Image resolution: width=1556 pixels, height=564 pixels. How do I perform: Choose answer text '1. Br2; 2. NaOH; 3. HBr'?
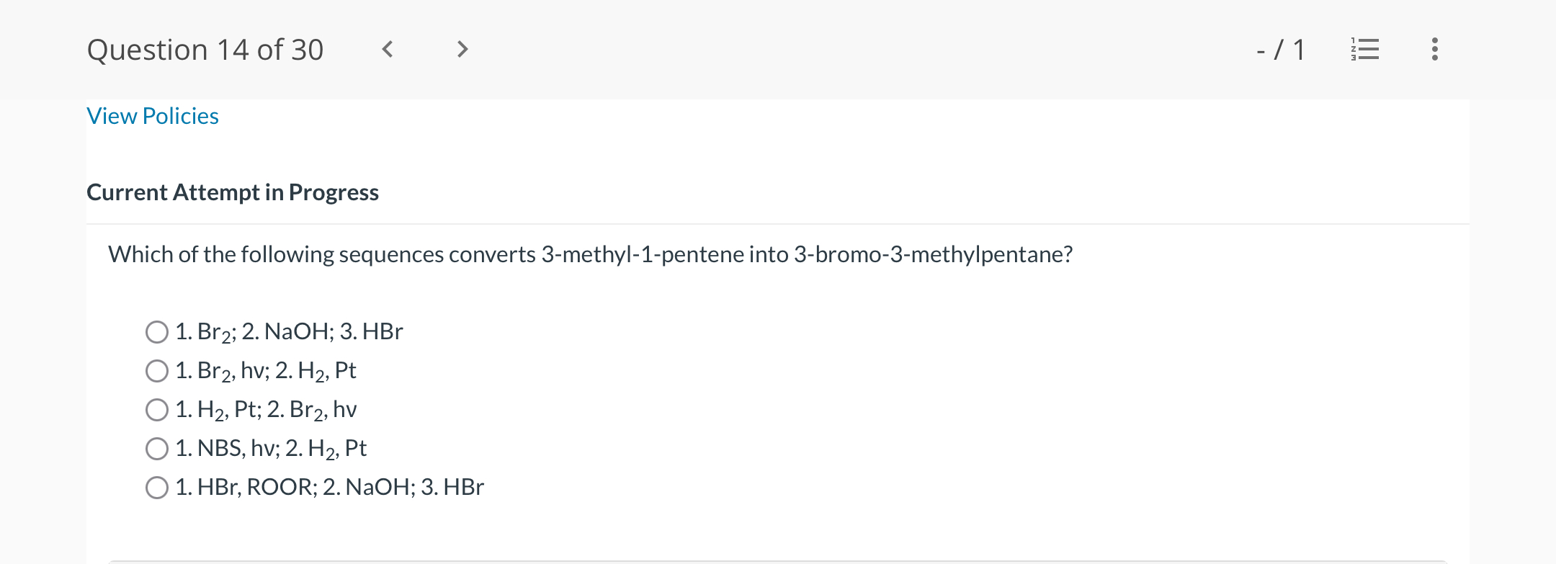pyautogui.click(x=289, y=332)
